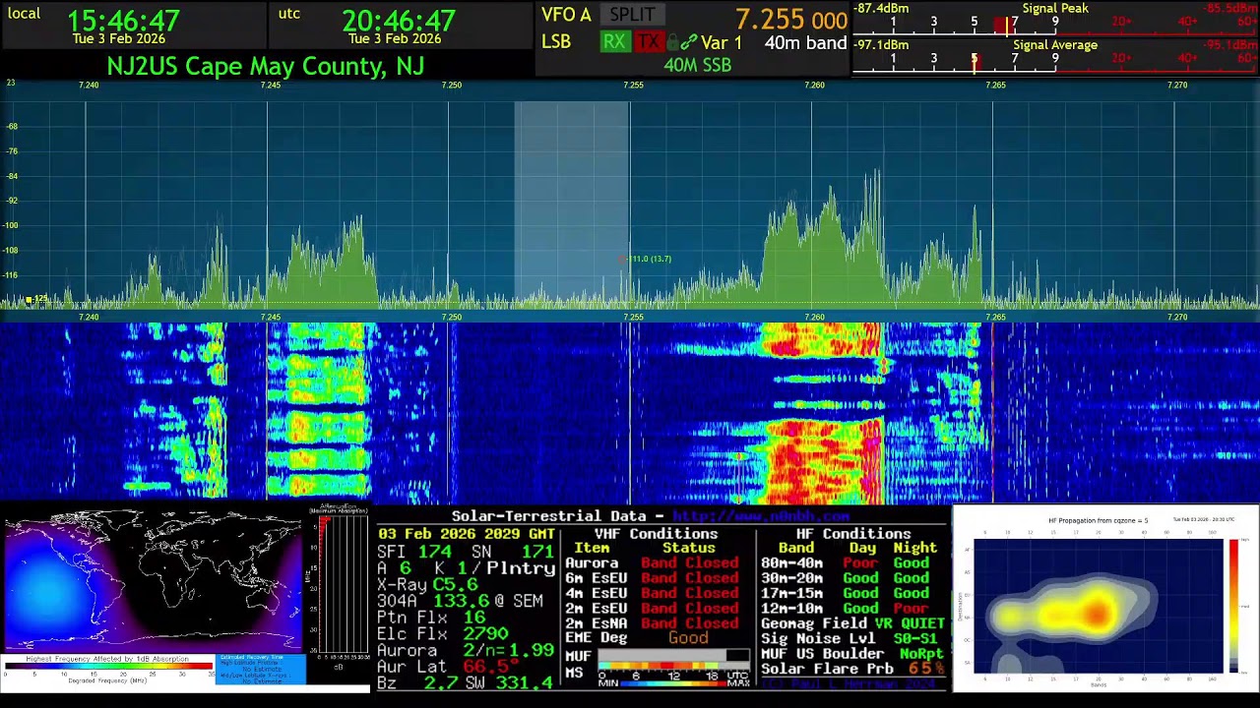Toggle the red TX indicator
The image size is (1260, 708).
[648, 42]
